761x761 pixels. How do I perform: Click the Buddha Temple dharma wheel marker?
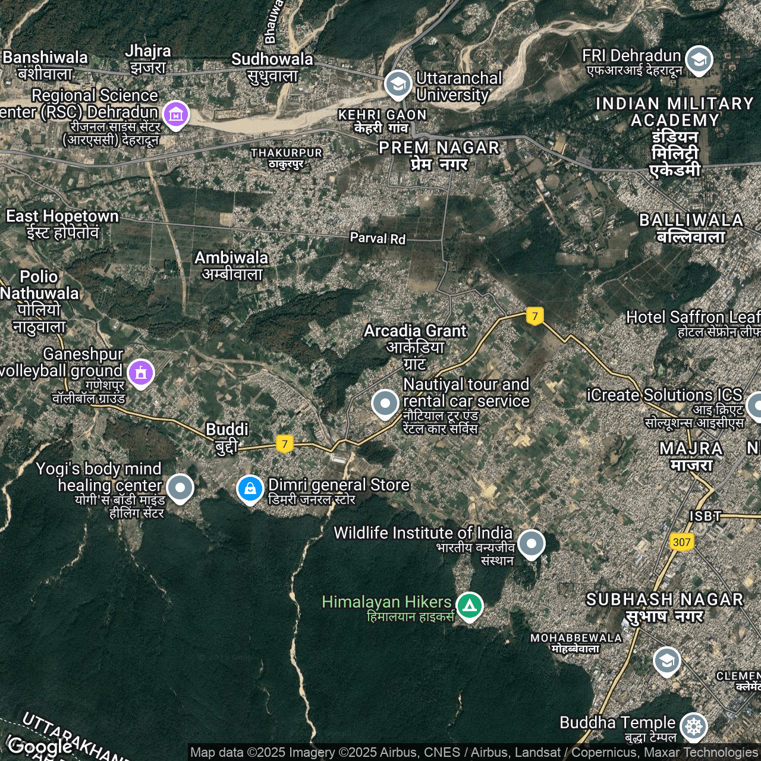tap(693, 726)
